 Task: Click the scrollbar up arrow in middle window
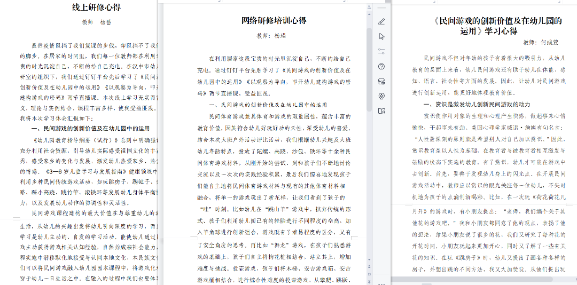tap(369, 13)
